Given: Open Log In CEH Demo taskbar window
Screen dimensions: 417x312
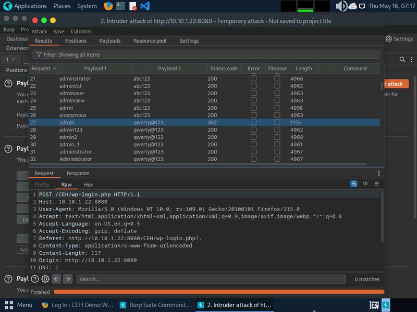Looking at the screenshot, I should 78,305.
